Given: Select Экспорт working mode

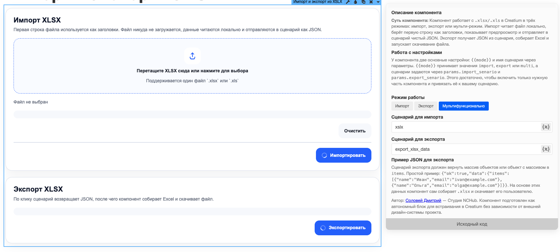Looking at the screenshot, I should coord(426,106).
